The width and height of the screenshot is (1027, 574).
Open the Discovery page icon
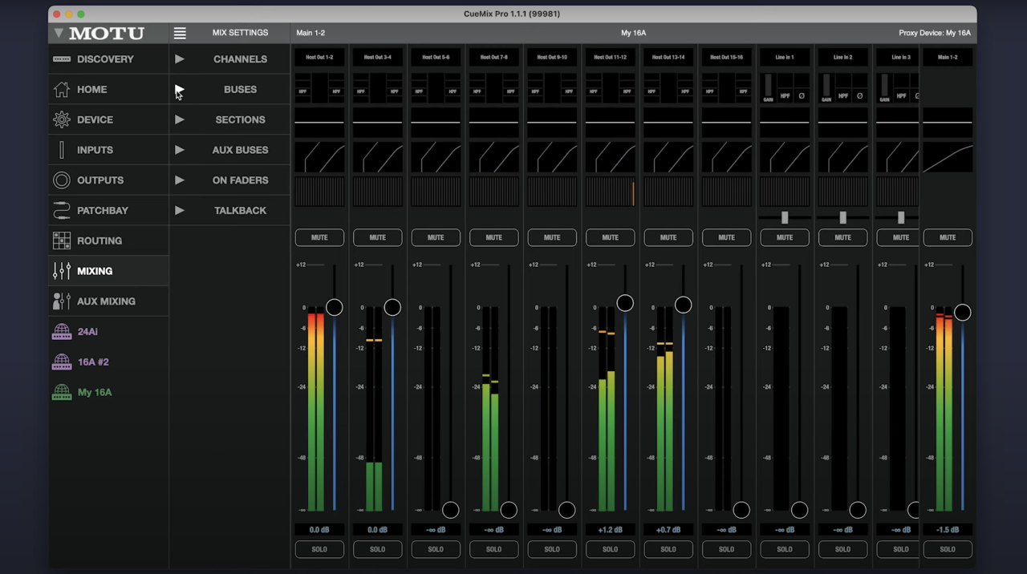(x=62, y=59)
